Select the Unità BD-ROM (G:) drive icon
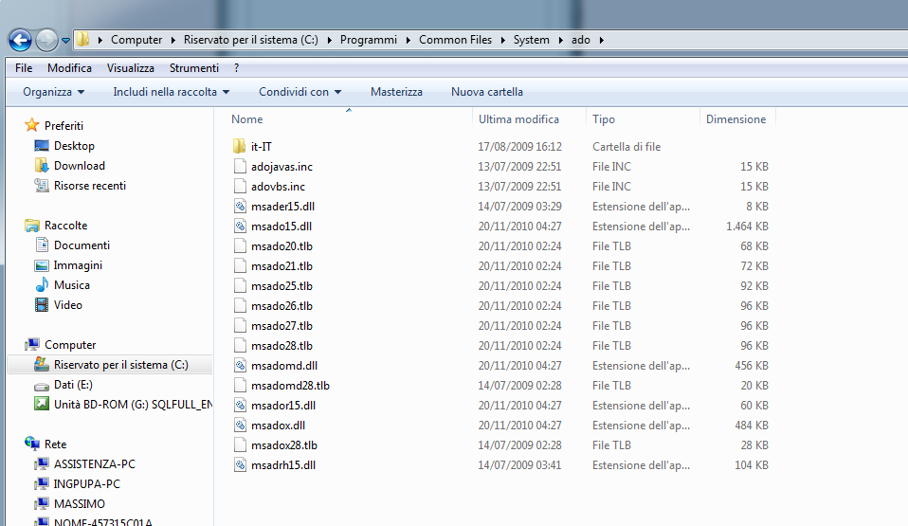908x526 pixels. (x=42, y=404)
